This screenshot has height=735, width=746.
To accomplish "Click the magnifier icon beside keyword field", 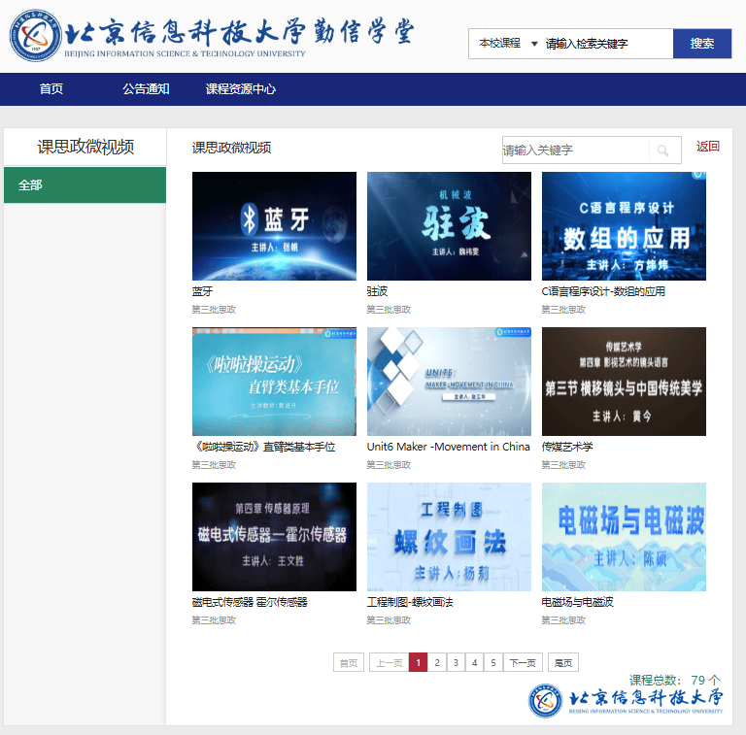I will click(663, 150).
